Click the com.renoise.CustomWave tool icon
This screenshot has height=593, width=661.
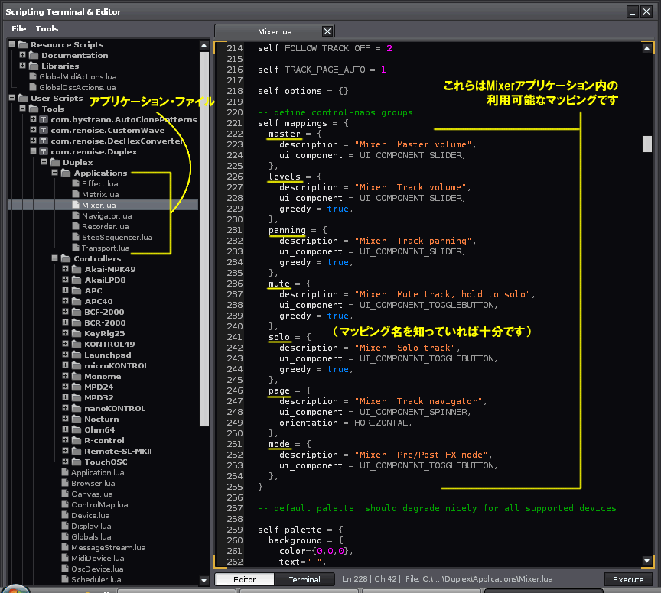pos(44,131)
